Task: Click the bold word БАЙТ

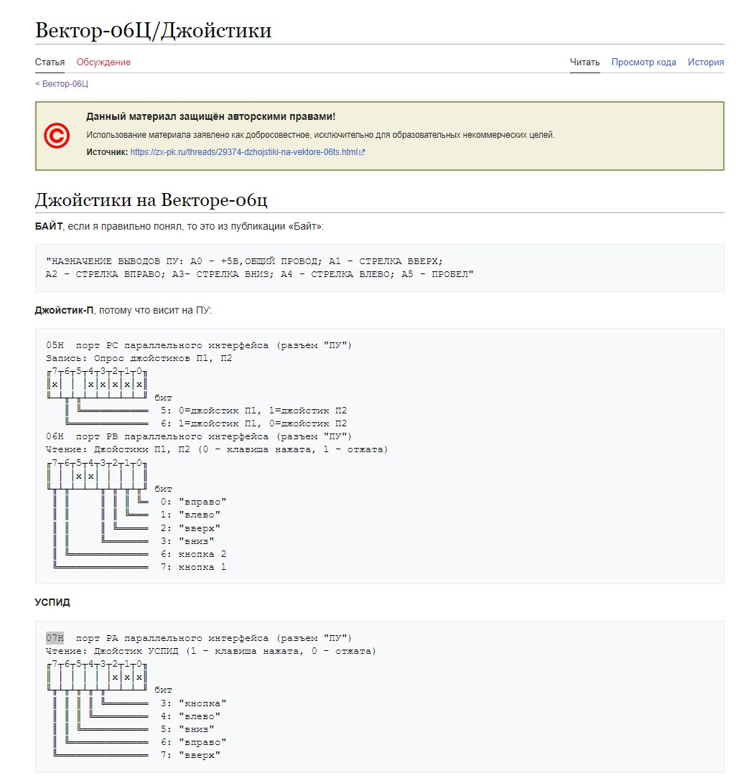Action: 49,227
